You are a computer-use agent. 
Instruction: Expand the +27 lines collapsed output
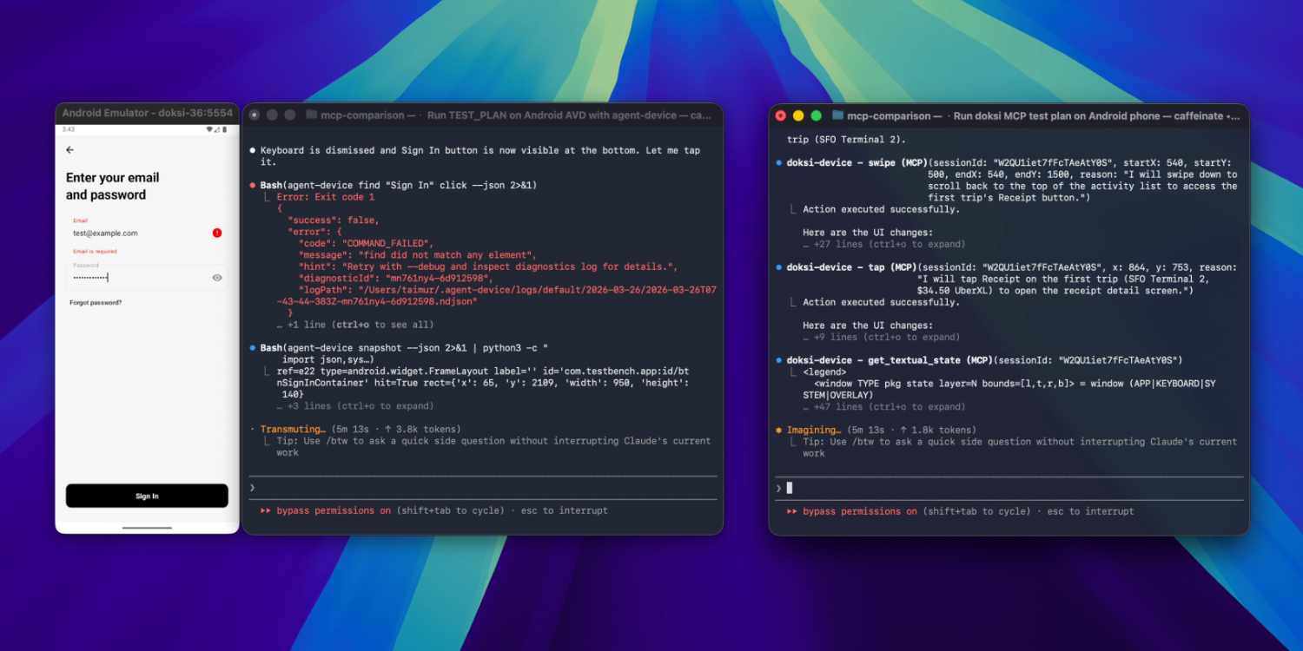(883, 245)
